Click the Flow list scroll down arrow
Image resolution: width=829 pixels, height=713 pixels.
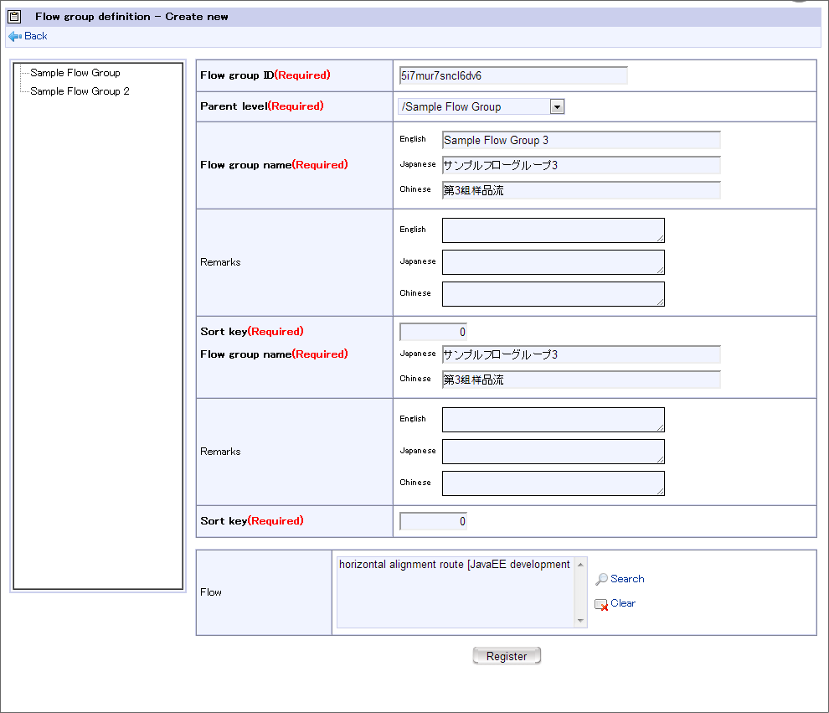tap(580, 621)
